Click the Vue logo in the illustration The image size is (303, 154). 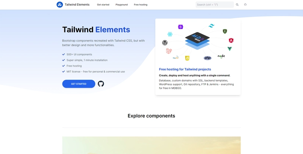tap(230, 49)
